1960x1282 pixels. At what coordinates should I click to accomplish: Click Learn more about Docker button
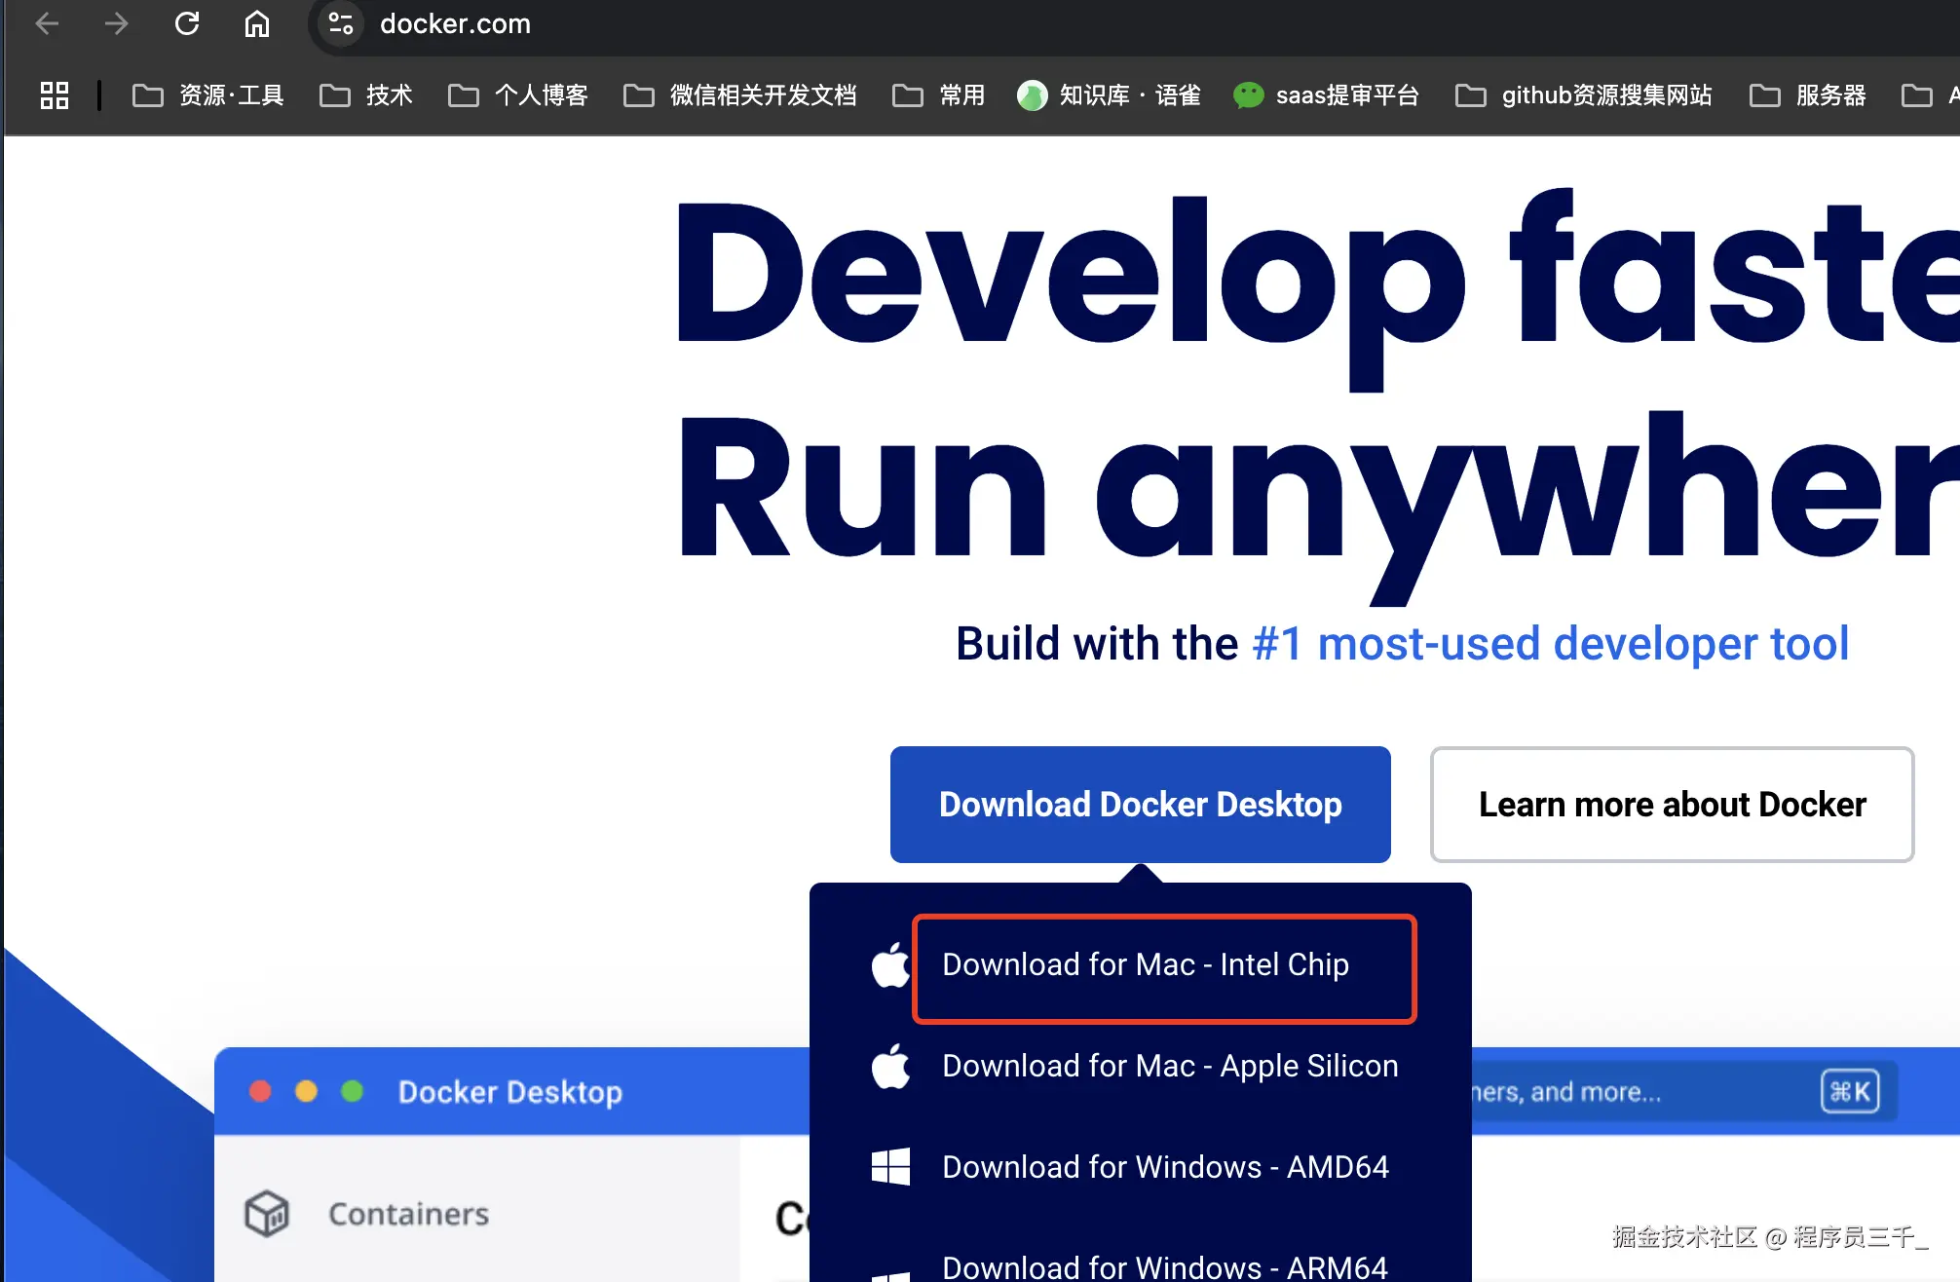coord(1672,805)
